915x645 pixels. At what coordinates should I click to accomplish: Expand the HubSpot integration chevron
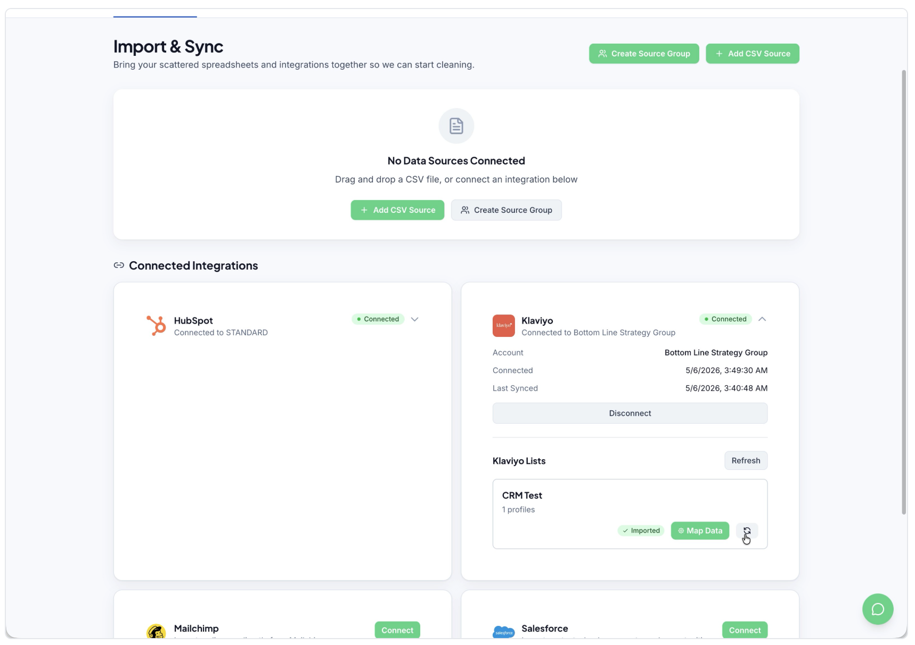coord(415,319)
